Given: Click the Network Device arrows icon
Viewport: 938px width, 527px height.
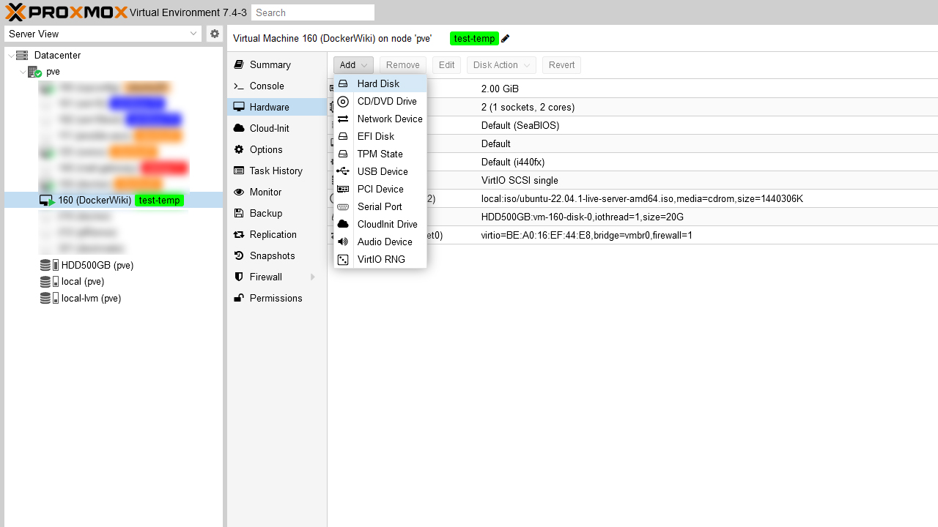Looking at the screenshot, I should point(343,119).
